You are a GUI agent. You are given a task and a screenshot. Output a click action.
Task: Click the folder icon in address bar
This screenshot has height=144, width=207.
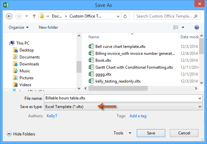coord(42,16)
